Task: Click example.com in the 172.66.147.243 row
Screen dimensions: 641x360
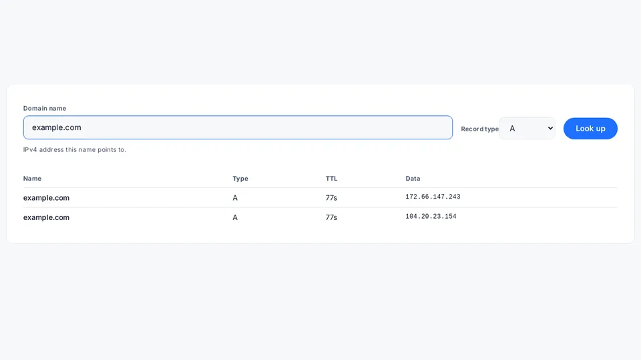Action: pyautogui.click(x=46, y=198)
